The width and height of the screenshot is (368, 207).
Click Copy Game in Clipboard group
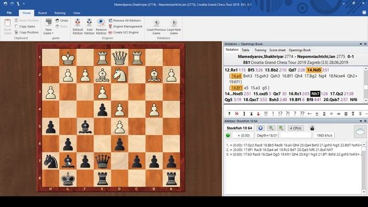pyautogui.click(x=25, y=26)
